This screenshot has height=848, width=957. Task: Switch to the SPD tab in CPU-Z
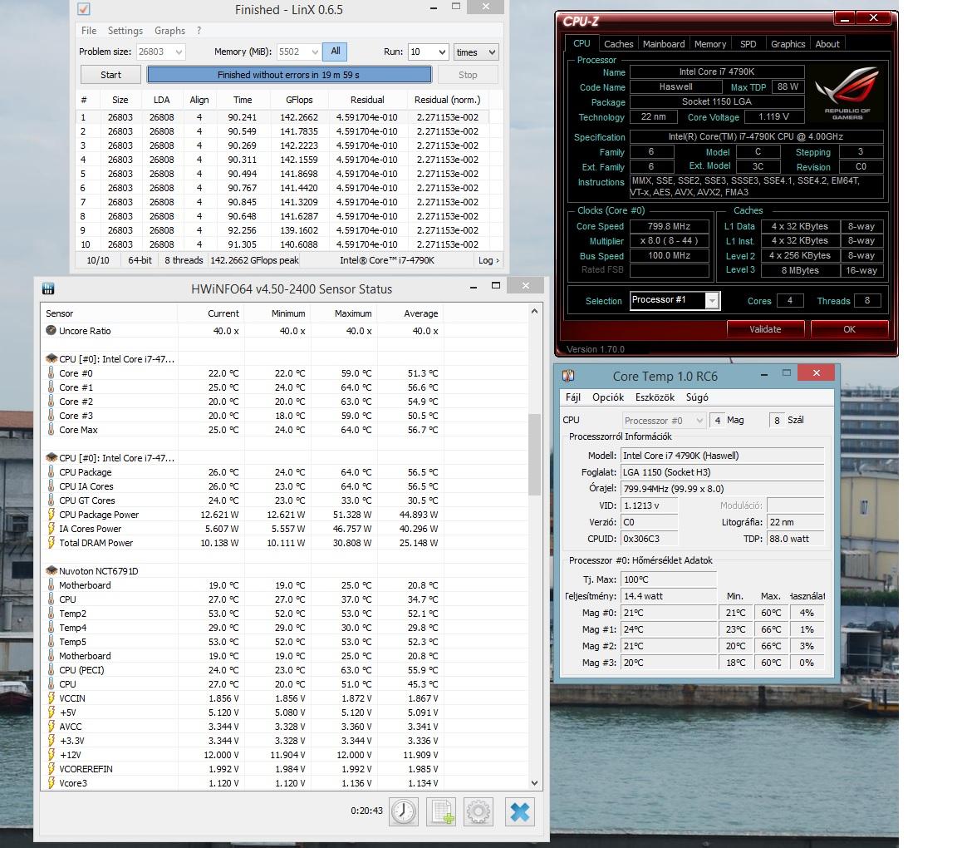pos(748,44)
